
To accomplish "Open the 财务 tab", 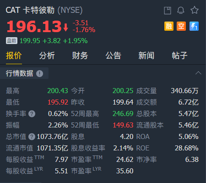I will point(80,55).
